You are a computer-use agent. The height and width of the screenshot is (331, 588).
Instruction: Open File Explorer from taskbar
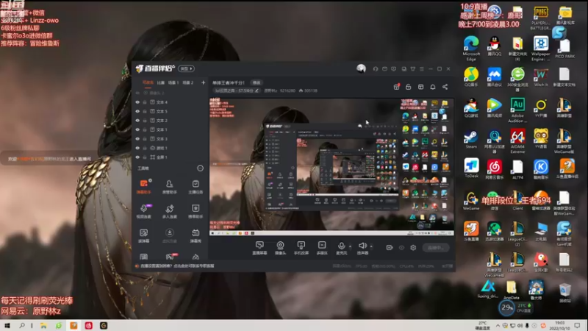point(43,325)
